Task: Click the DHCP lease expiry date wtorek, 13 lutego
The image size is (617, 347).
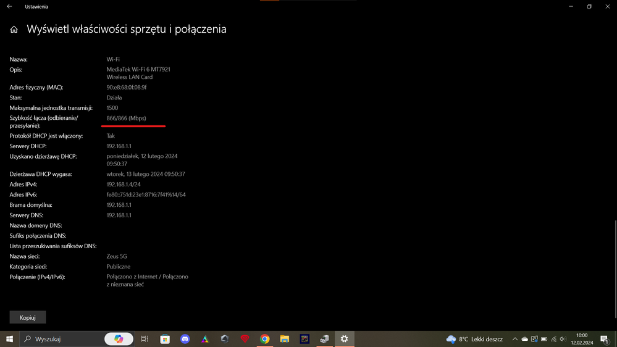Action: coord(146,174)
